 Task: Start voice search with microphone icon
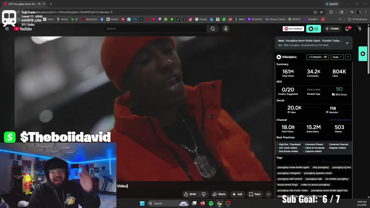226,29
